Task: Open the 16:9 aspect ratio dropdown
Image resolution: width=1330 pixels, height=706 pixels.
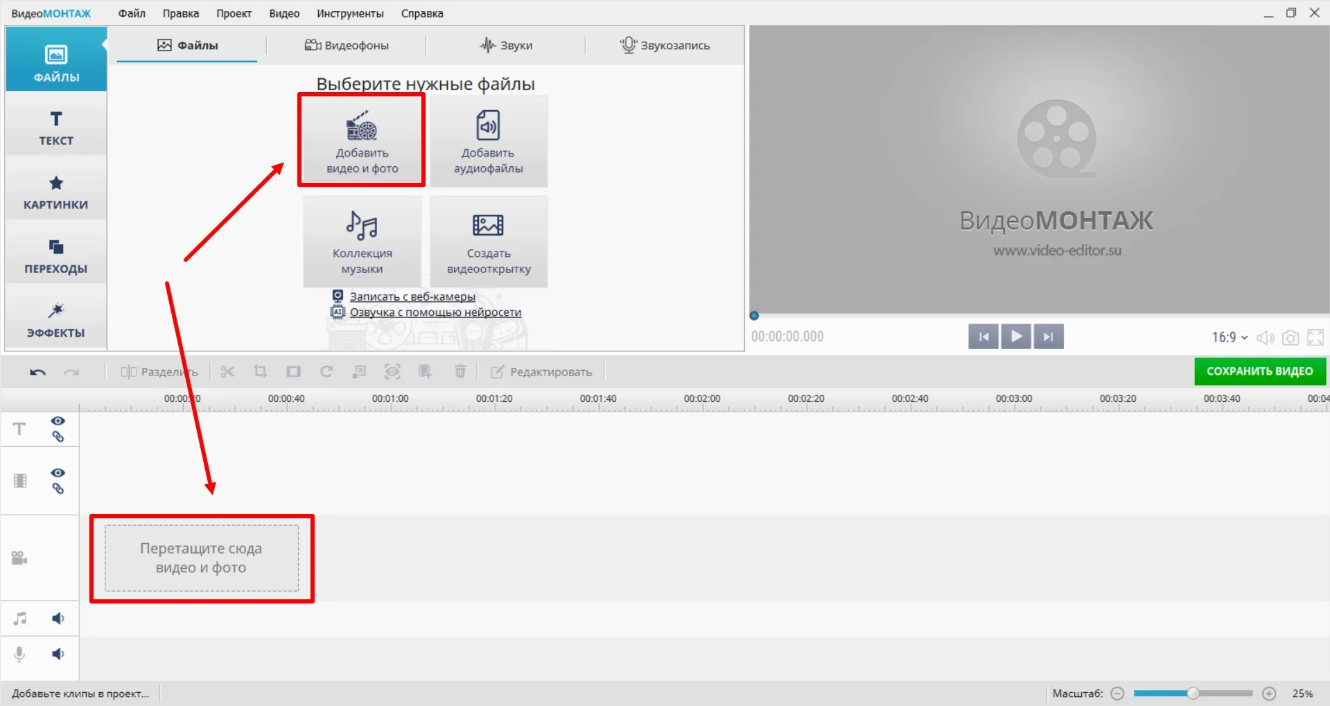Action: 1230,337
